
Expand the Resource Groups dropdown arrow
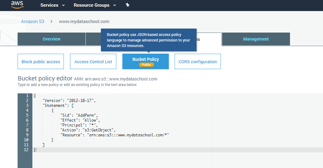tap(114, 5)
